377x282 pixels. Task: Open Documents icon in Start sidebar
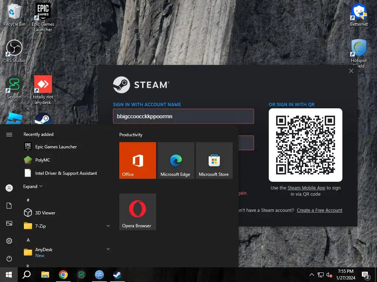(x=9, y=206)
